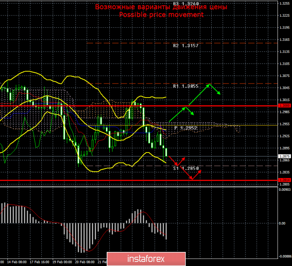The height and width of the screenshot is (266, 292).
Task: Click the S1 1.2850 support label
Action: 186,168
